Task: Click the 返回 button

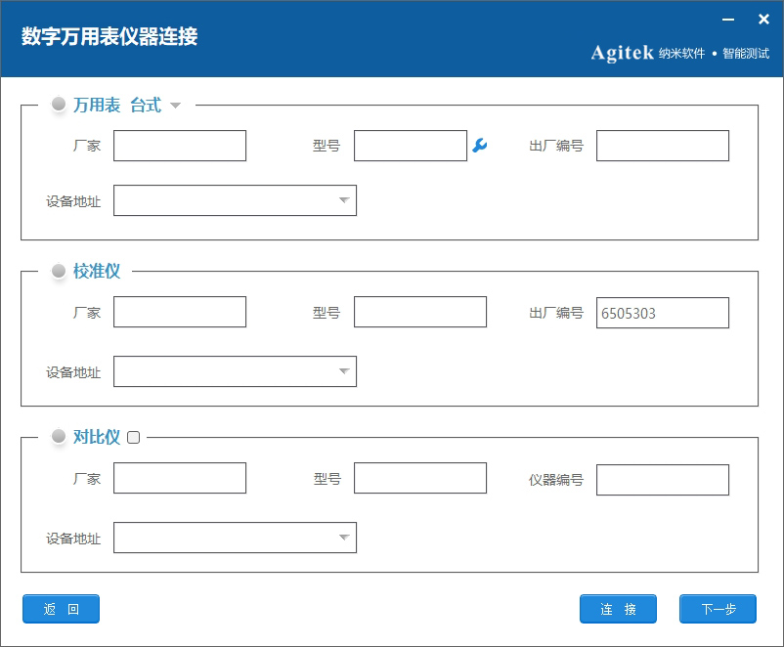Action: pos(60,609)
